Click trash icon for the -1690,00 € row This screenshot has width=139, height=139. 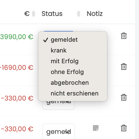tap(124, 67)
